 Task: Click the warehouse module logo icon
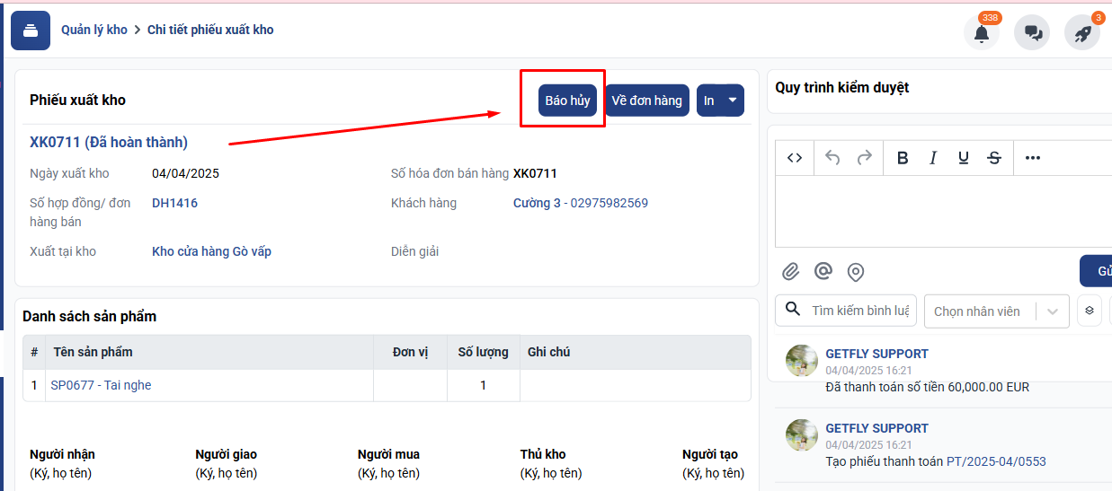[x=31, y=31]
